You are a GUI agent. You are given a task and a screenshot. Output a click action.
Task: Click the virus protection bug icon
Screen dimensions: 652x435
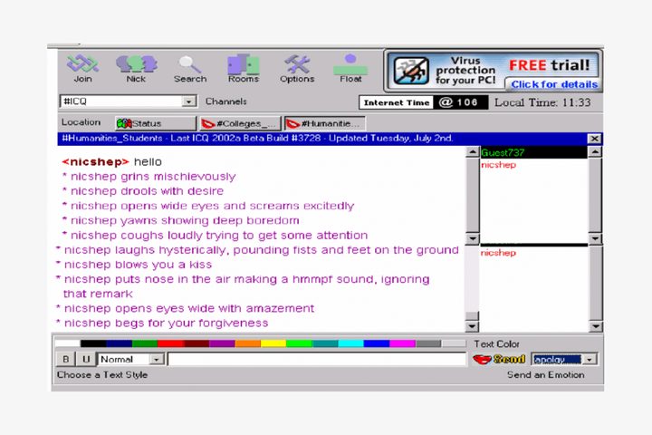[411, 71]
